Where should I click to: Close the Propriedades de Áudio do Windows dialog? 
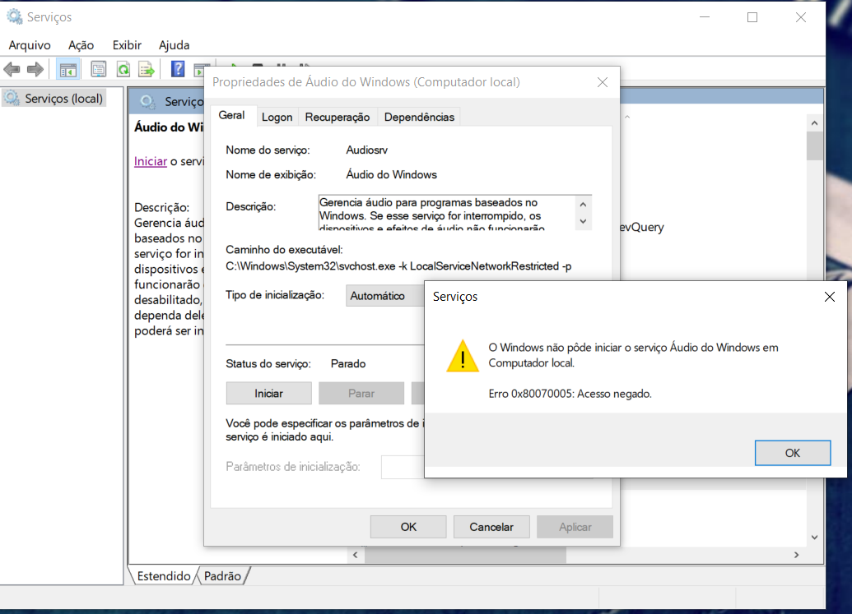pos(602,82)
